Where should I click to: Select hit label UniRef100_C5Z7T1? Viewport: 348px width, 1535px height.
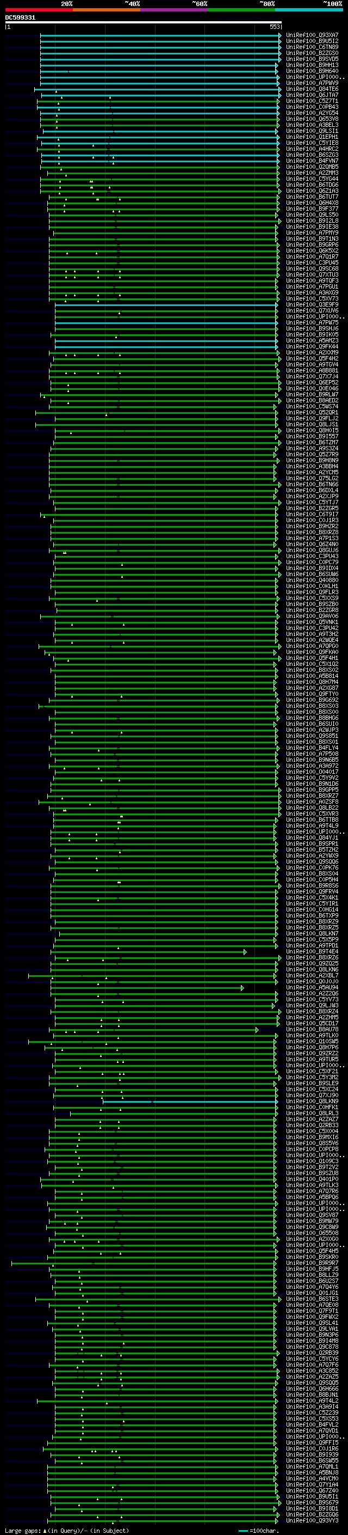(x=312, y=101)
